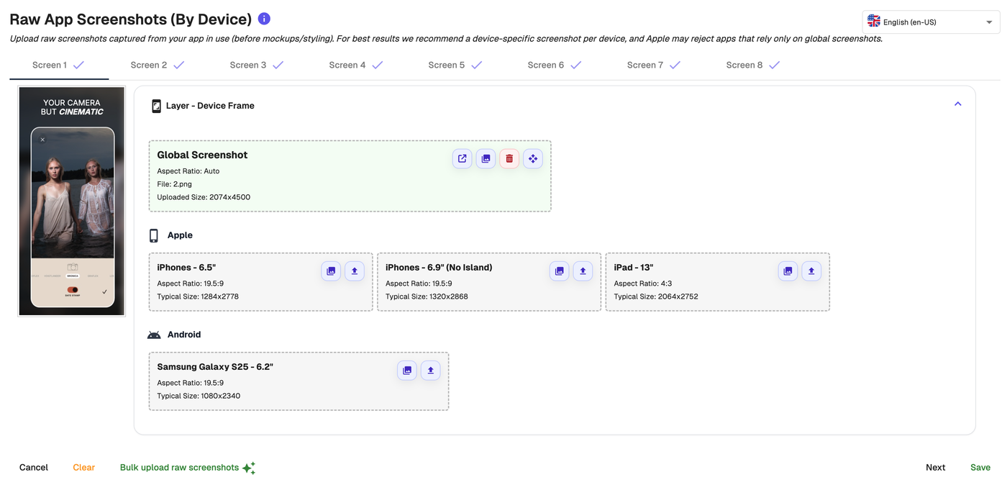Upload screenshot for Samsung Galaxy S25
The width and height of the screenshot is (1007, 485).
(x=430, y=371)
